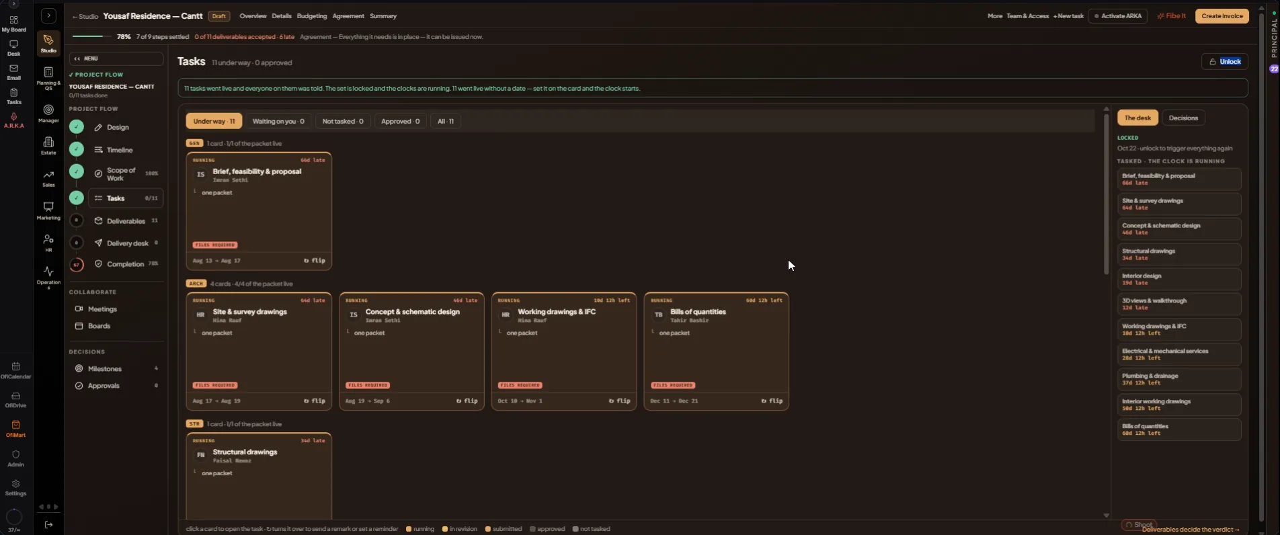This screenshot has width=1280, height=535.
Task: Flip the Concept & schematic design card
Action: click(x=467, y=401)
